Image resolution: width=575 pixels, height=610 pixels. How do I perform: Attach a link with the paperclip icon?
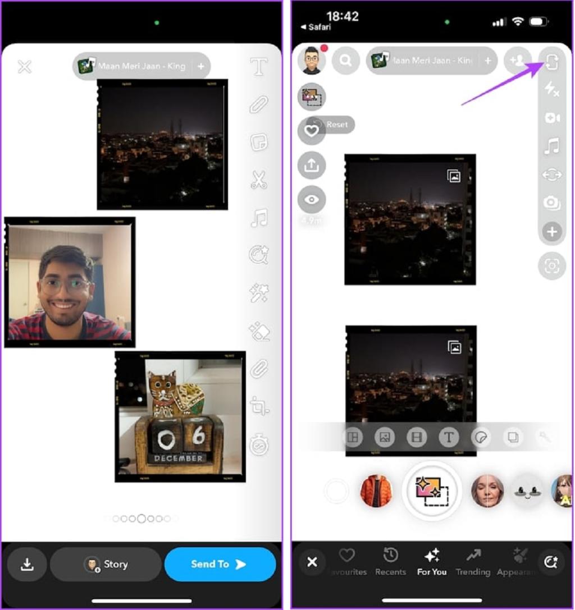pyautogui.click(x=259, y=369)
